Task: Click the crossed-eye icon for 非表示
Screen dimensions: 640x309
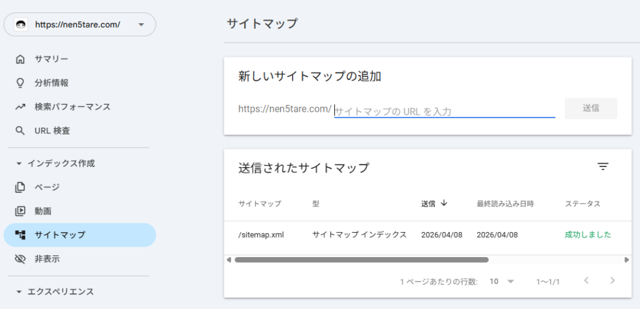Action: tap(21, 259)
